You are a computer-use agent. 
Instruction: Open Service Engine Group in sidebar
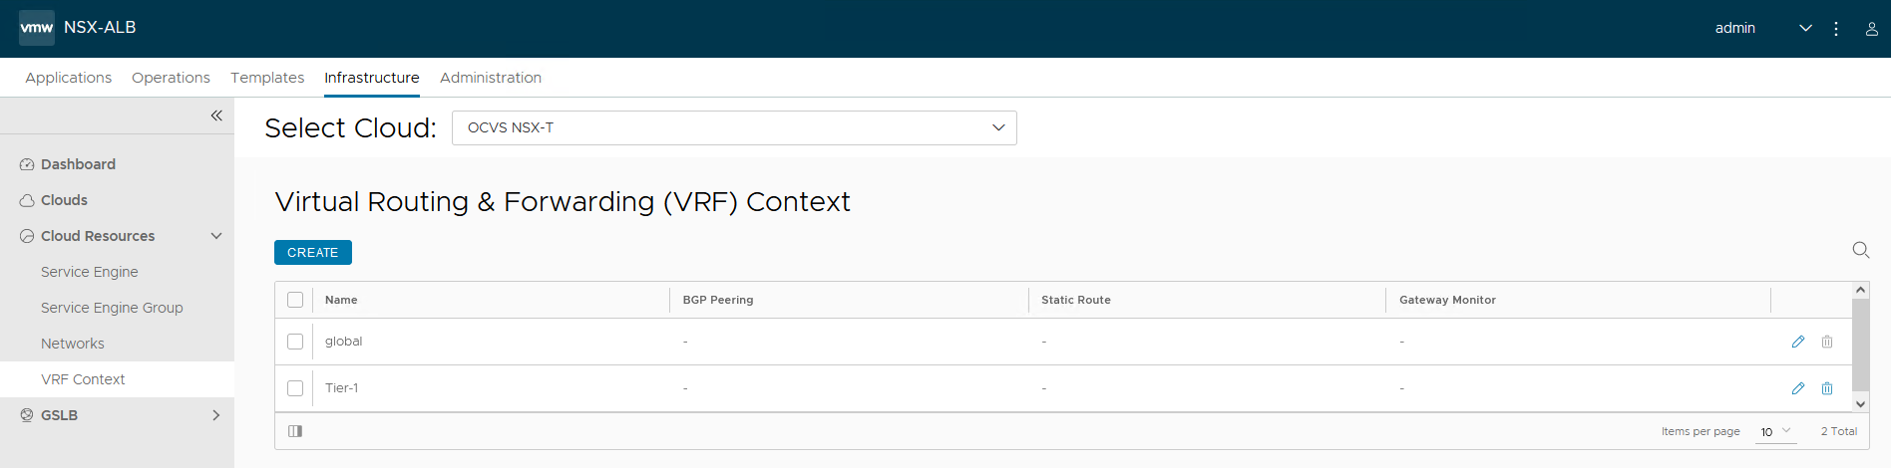click(x=112, y=308)
